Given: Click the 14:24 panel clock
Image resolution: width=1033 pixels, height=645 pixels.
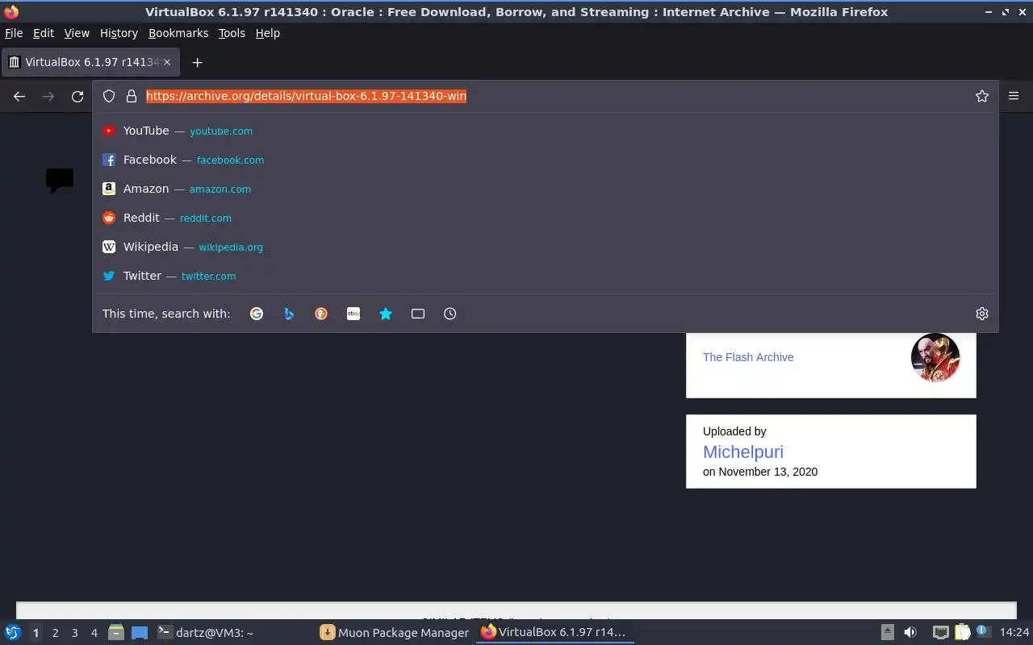Looking at the screenshot, I should click(1014, 632).
